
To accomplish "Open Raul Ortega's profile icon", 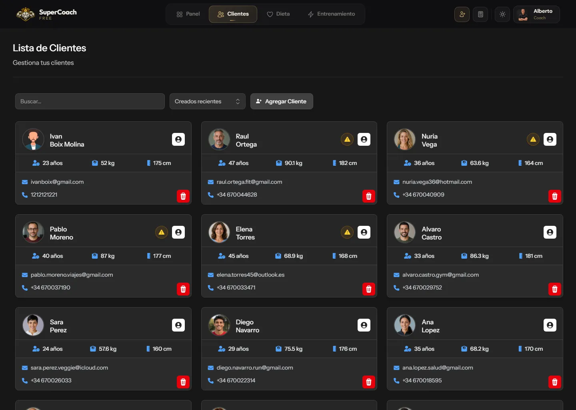I will pos(364,139).
